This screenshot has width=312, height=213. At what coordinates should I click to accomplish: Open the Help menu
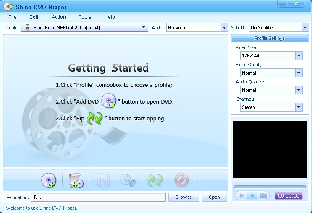[x=110, y=17]
